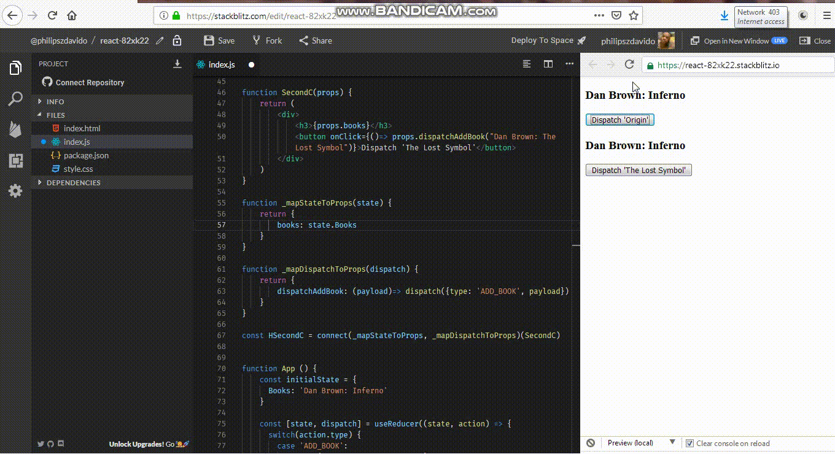
Task: Click the 'books: state.Books' code line
Action: pyautogui.click(x=317, y=225)
